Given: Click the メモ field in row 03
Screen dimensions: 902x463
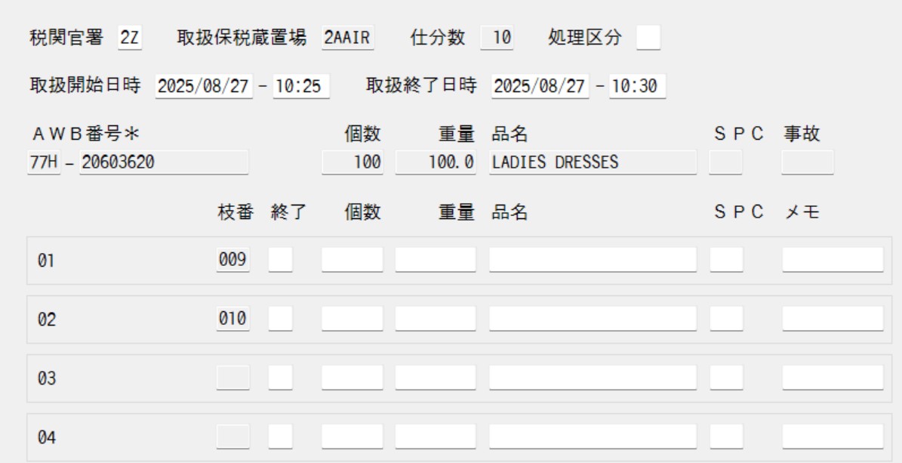Looking at the screenshot, I should pyautogui.click(x=832, y=377).
